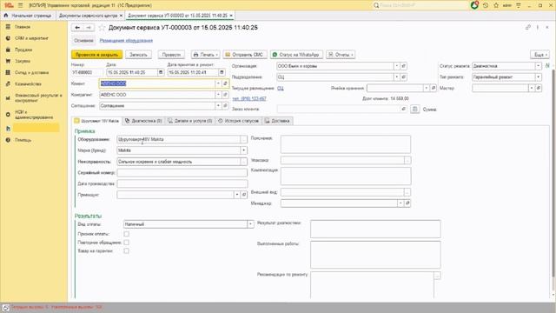
Task: Click the Результат диагностики text area
Action: [x=375, y=229]
